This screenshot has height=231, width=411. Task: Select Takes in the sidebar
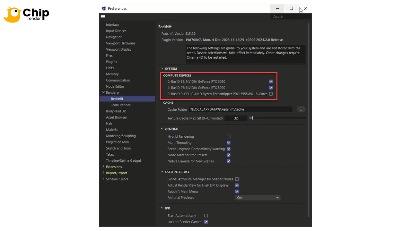[110, 154]
